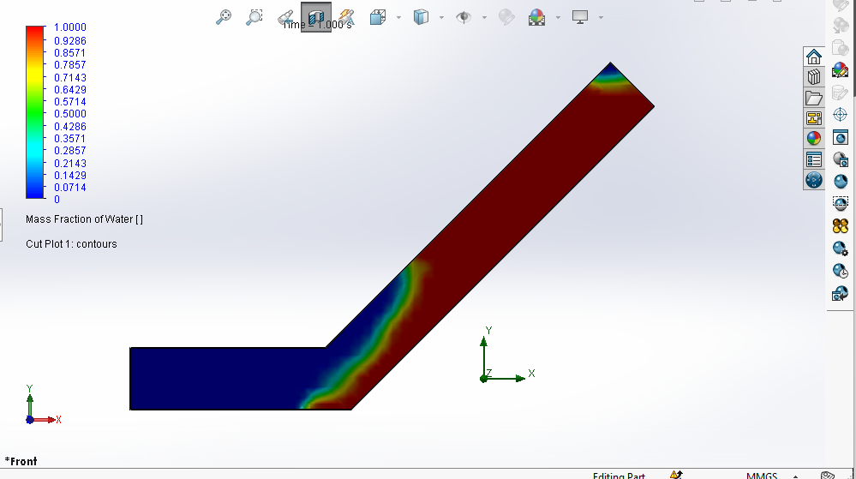Click the tag icon in status bar

[828, 476]
